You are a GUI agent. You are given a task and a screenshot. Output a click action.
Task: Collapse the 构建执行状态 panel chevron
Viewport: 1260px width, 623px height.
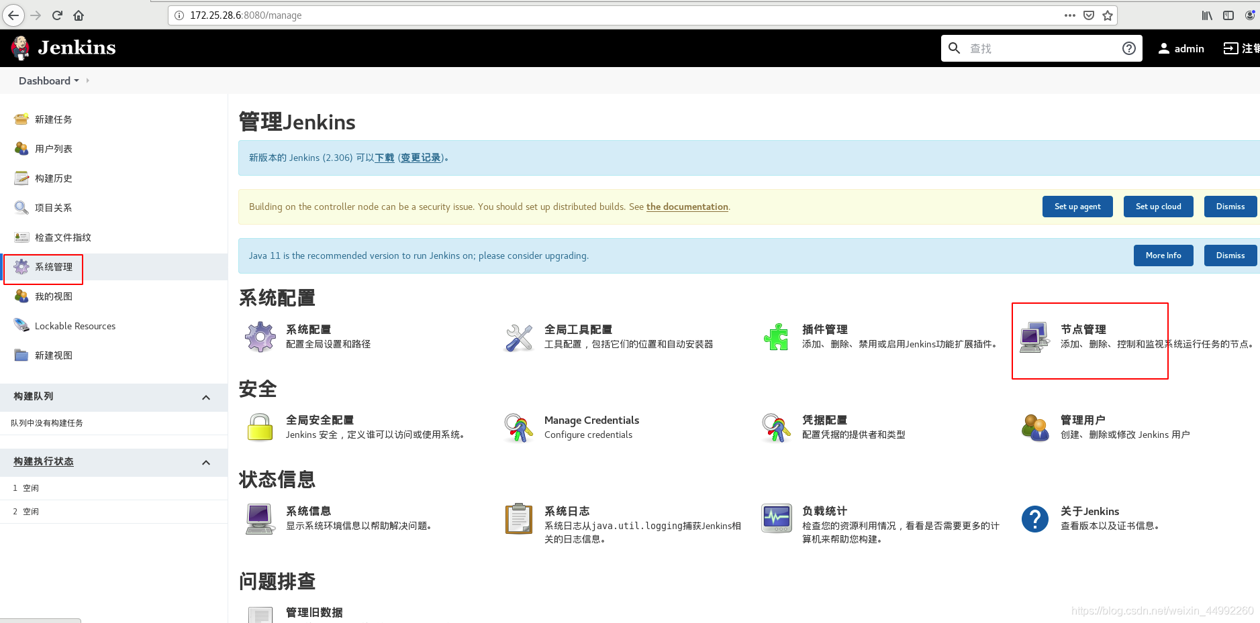point(206,463)
